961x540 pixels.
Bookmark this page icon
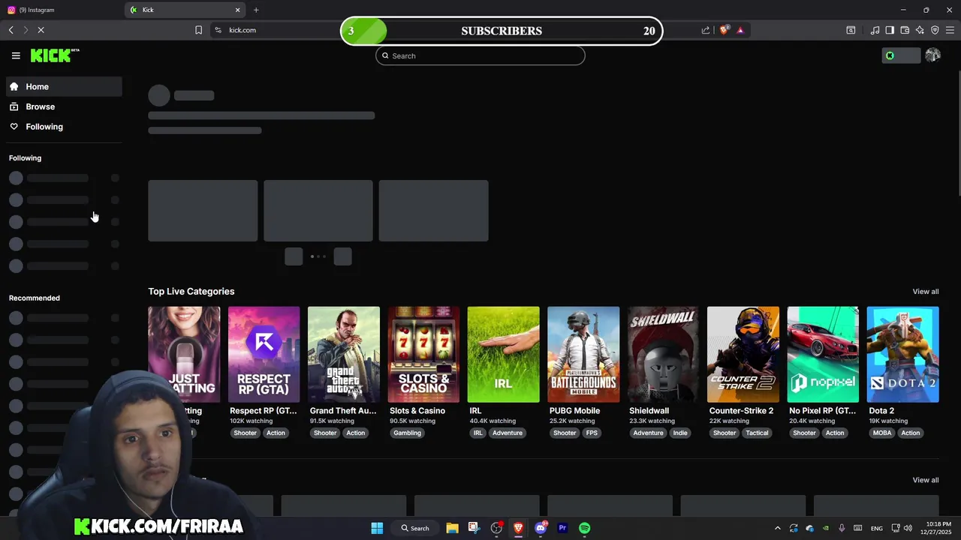click(x=198, y=30)
